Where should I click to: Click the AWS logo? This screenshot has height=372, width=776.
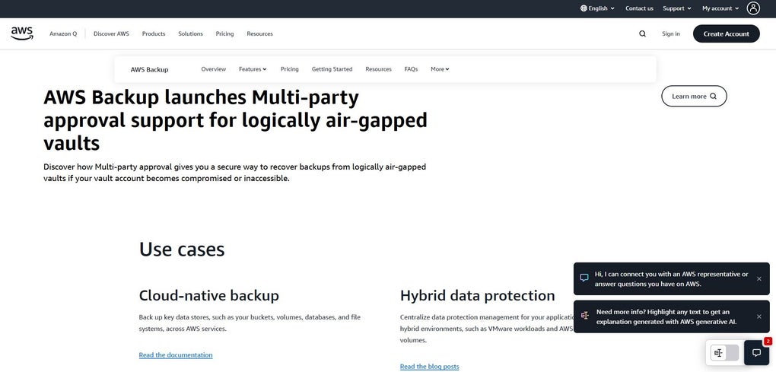22,33
